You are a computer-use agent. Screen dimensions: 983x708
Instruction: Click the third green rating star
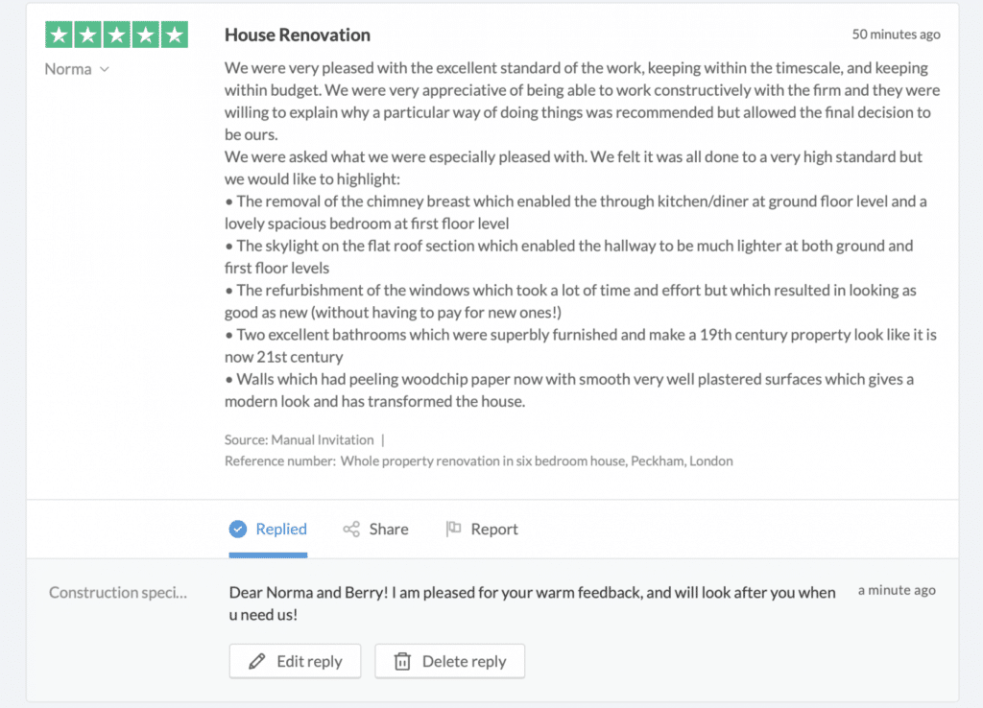(117, 35)
